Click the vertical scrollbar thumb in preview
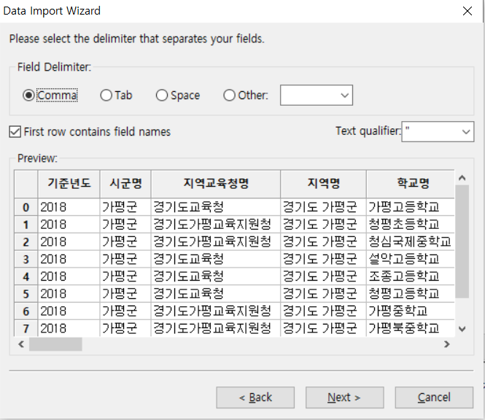The height and width of the screenshot is (420, 485). (x=462, y=241)
